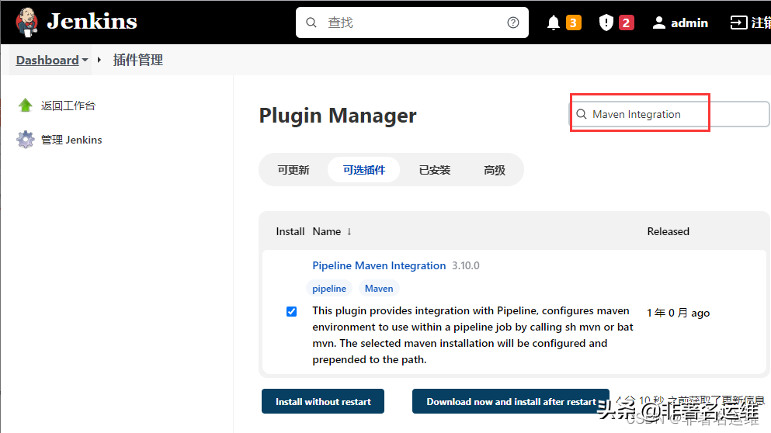Uncheck the Pipeline Maven Integration install checkbox
Screen dimensions: 771x433
[x=292, y=312]
